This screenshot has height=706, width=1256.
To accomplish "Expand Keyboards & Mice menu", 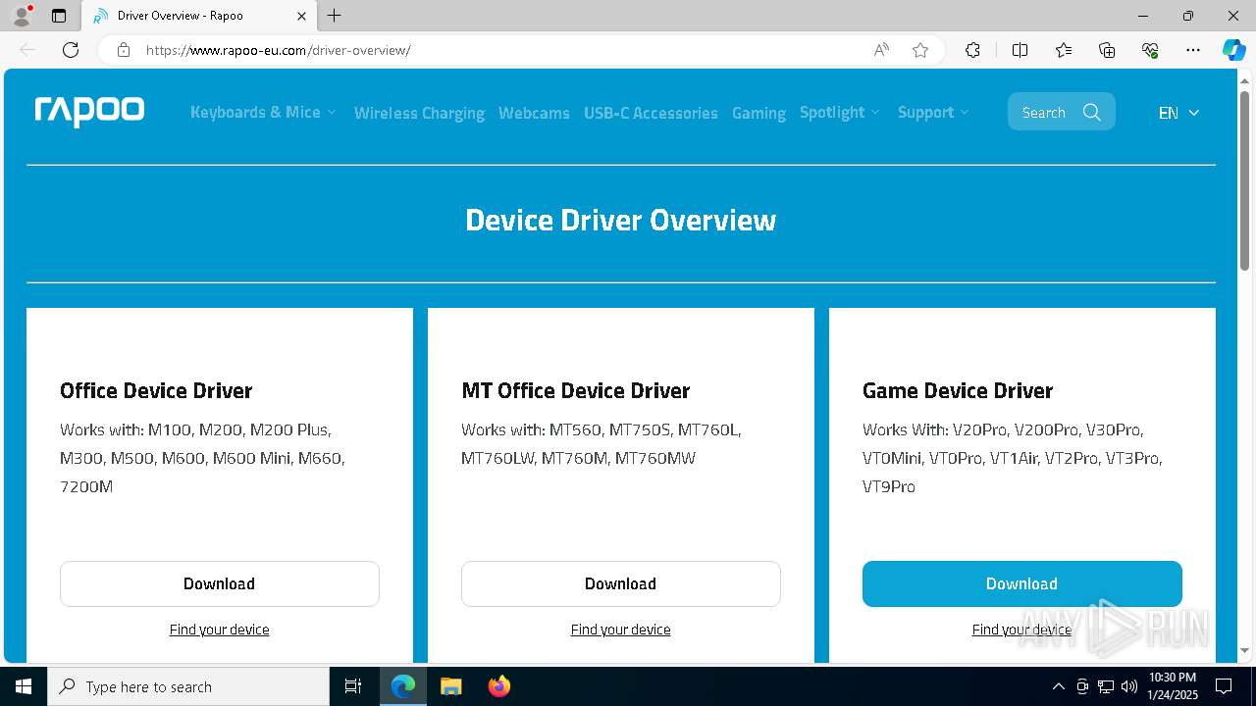I will [x=263, y=112].
